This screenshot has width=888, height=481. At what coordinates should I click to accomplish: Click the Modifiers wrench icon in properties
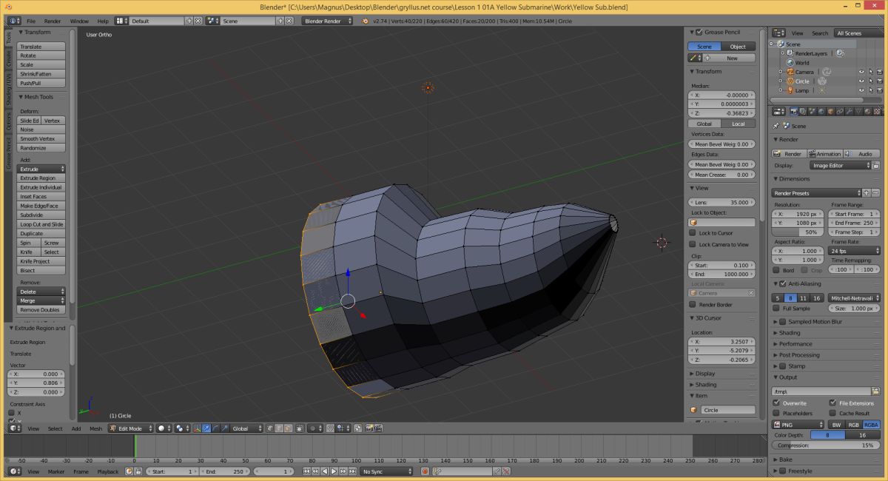[849, 111]
